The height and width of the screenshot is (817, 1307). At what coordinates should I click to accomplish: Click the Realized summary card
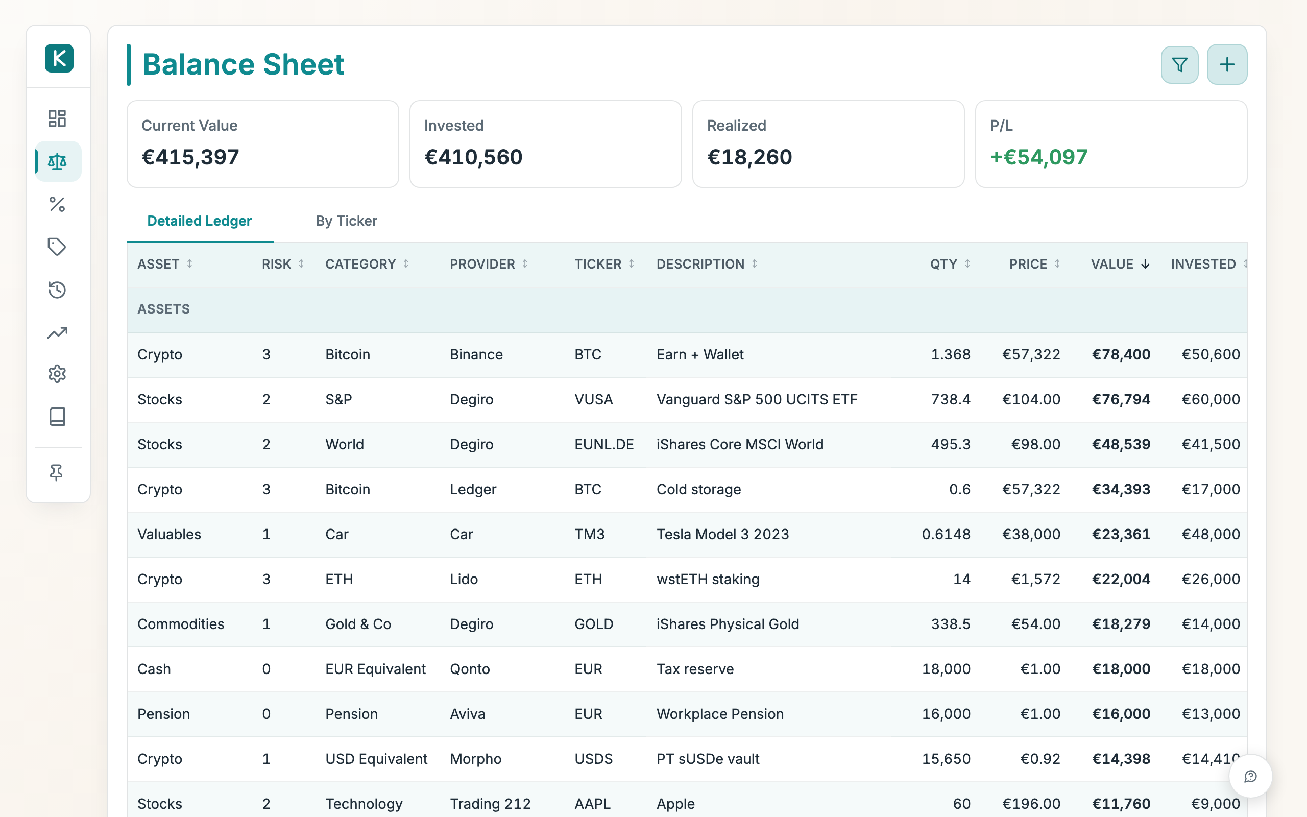point(828,143)
